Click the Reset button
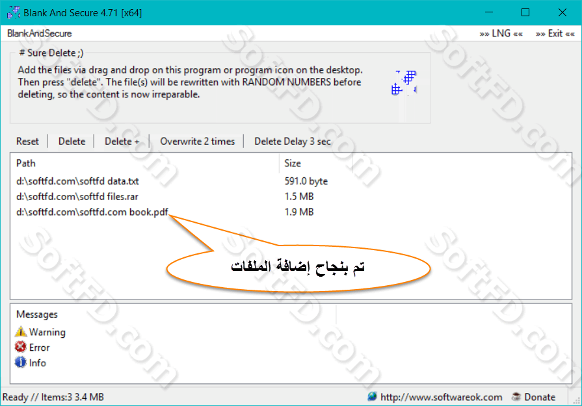 27,141
